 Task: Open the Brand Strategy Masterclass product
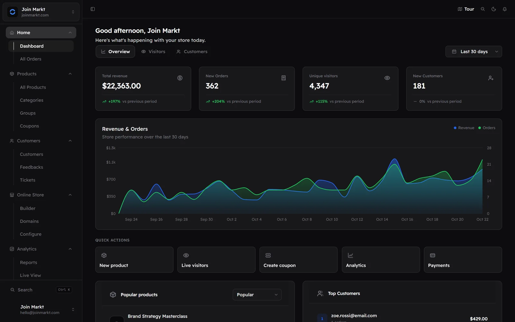tap(157, 316)
